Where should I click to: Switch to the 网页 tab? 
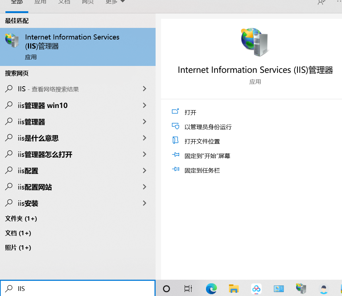pyautogui.click(x=88, y=2)
